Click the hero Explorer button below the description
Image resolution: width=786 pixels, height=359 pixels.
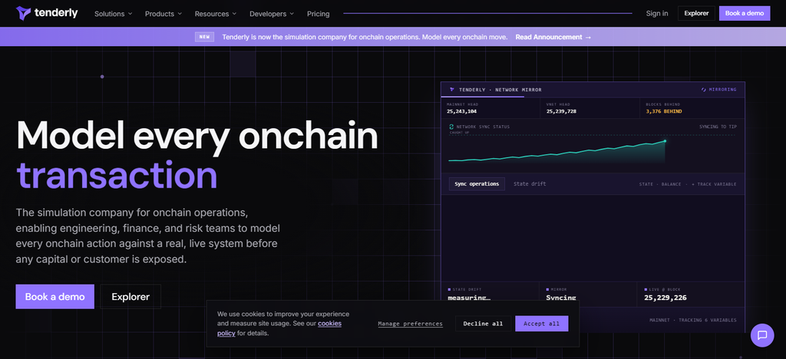(130, 296)
